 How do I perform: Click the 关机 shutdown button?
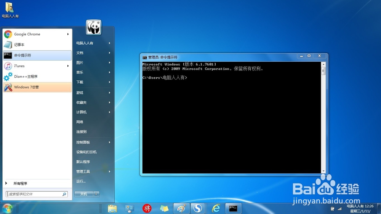[x=84, y=194]
